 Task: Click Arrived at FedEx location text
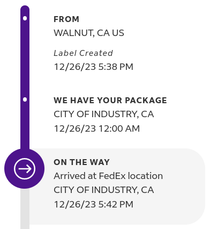tap(108, 176)
